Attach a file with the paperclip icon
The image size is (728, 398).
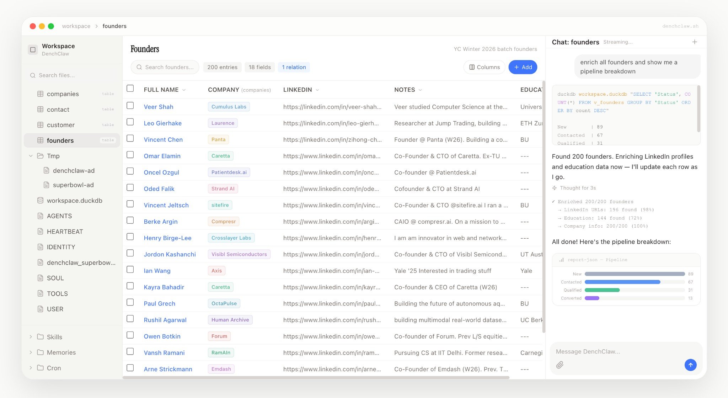click(x=561, y=365)
